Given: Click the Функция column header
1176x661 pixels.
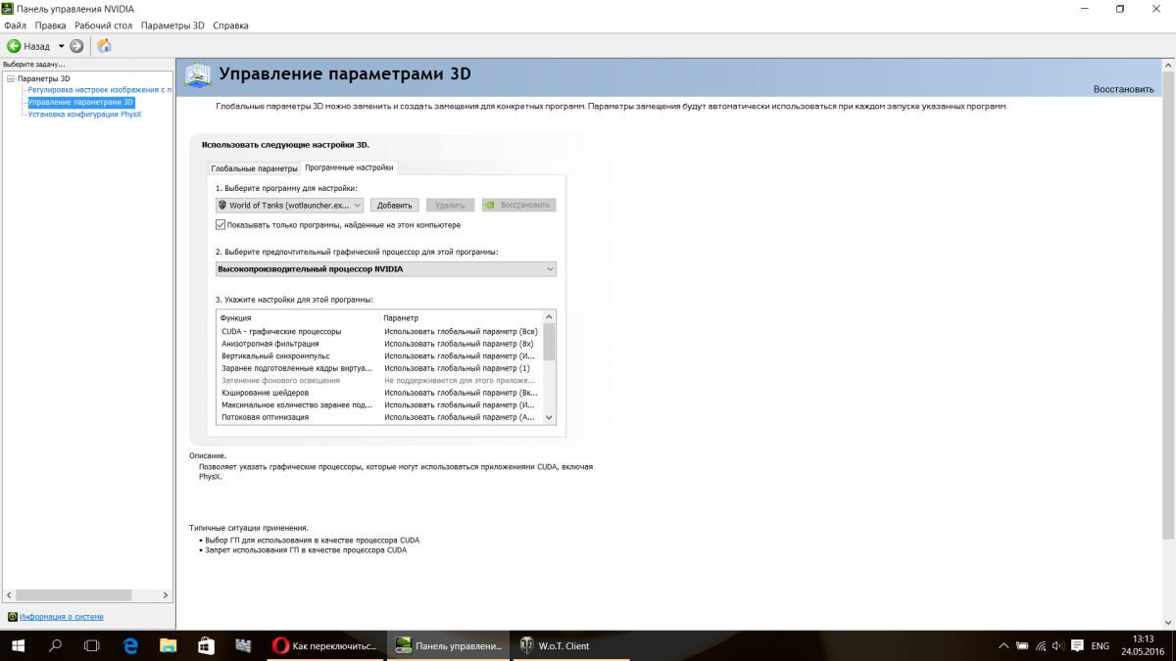Looking at the screenshot, I should coord(298,318).
